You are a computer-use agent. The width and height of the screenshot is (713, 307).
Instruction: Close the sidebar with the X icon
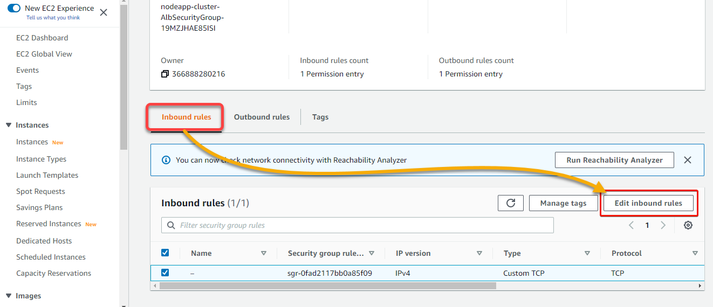point(104,12)
